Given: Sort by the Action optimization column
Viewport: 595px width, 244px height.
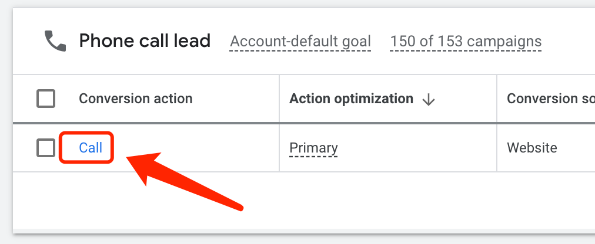Looking at the screenshot, I should tap(351, 99).
